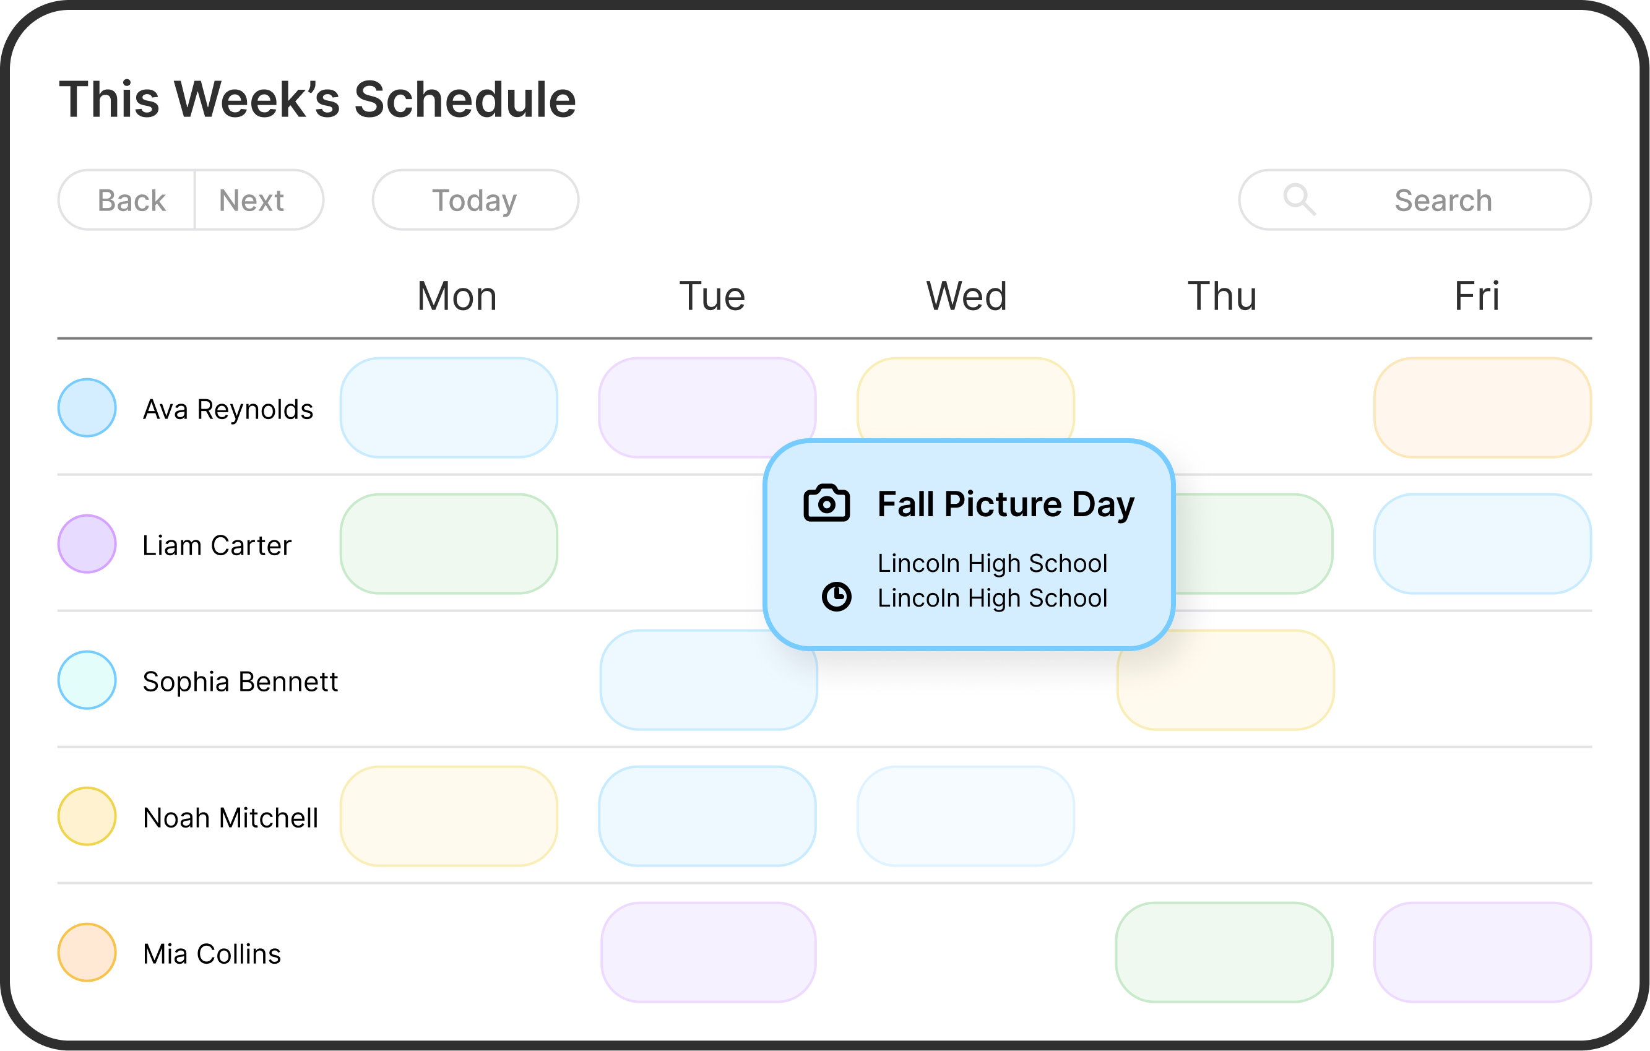Open Ava Reynolds' Monday event block
The width and height of the screenshot is (1650, 1051).
coord(449,408)
